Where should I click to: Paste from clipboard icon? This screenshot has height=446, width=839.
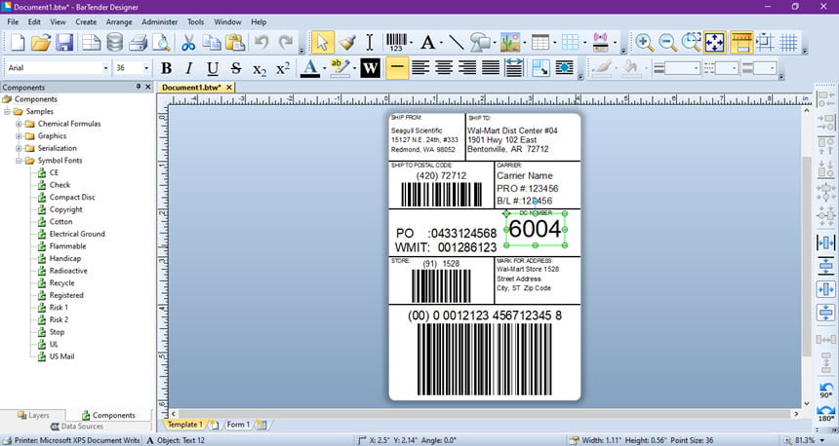point(235,42)
